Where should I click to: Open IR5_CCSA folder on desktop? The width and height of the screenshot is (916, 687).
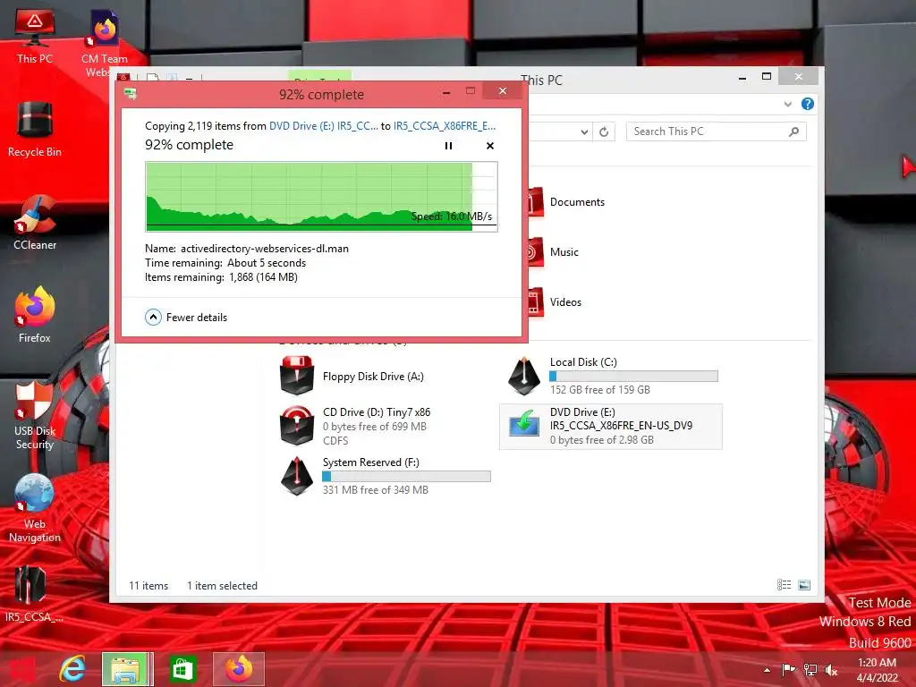click(x=32, y=593)
